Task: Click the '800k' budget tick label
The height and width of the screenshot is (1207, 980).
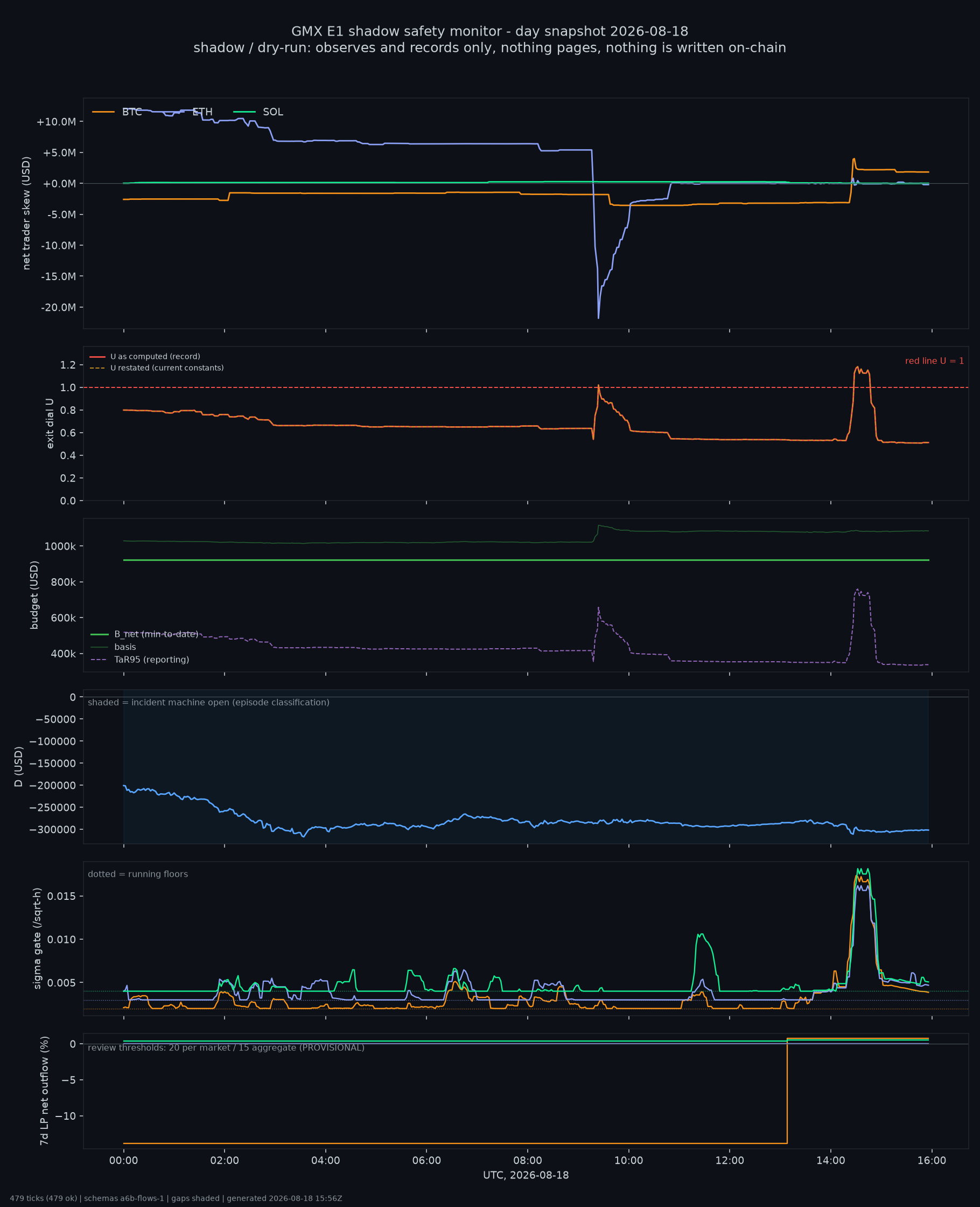Action: (63, 582)
